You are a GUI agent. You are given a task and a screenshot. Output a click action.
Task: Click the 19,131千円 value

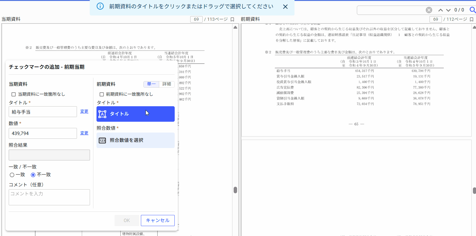422,76
